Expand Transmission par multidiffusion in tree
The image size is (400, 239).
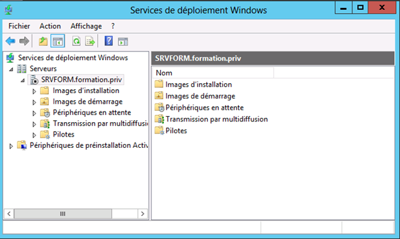click(34, 124)
